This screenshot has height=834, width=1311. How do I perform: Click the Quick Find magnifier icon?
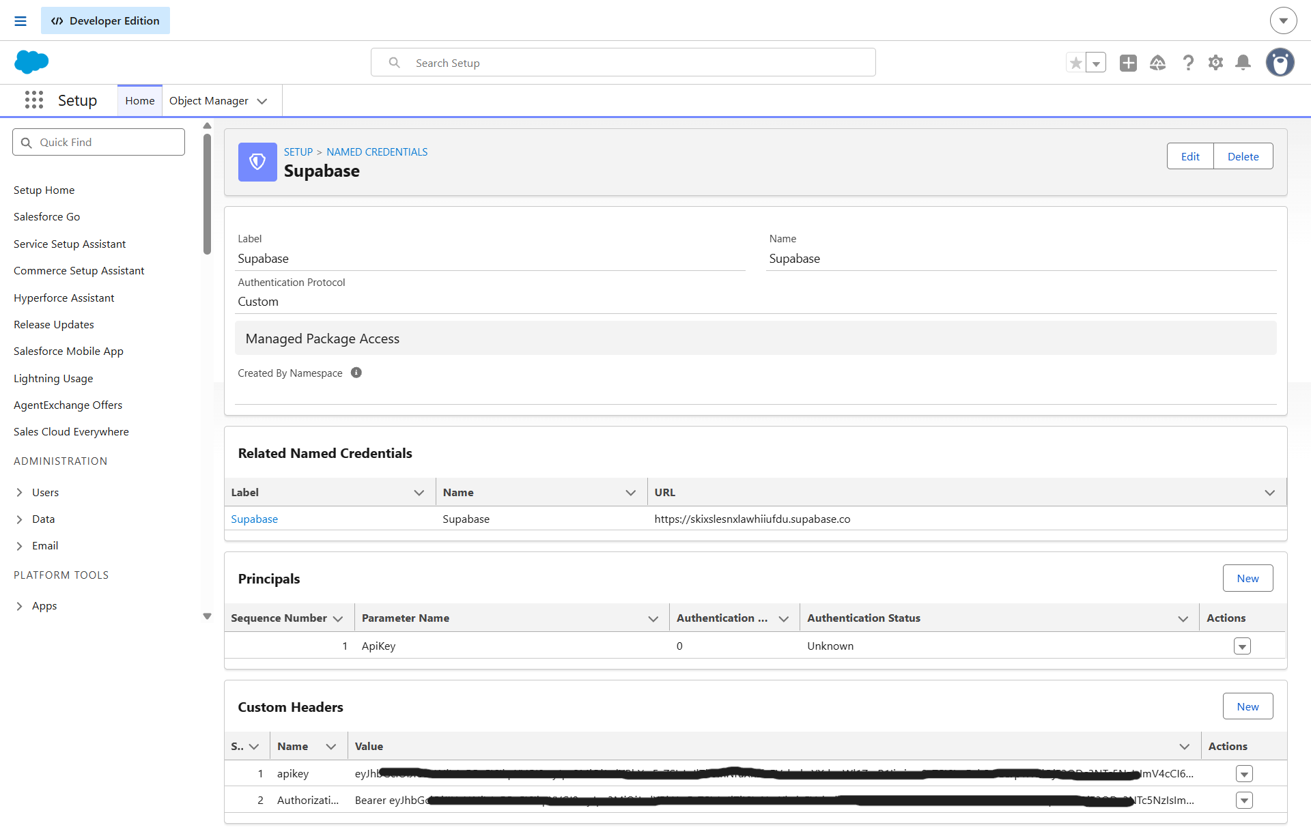click(27, 143)
